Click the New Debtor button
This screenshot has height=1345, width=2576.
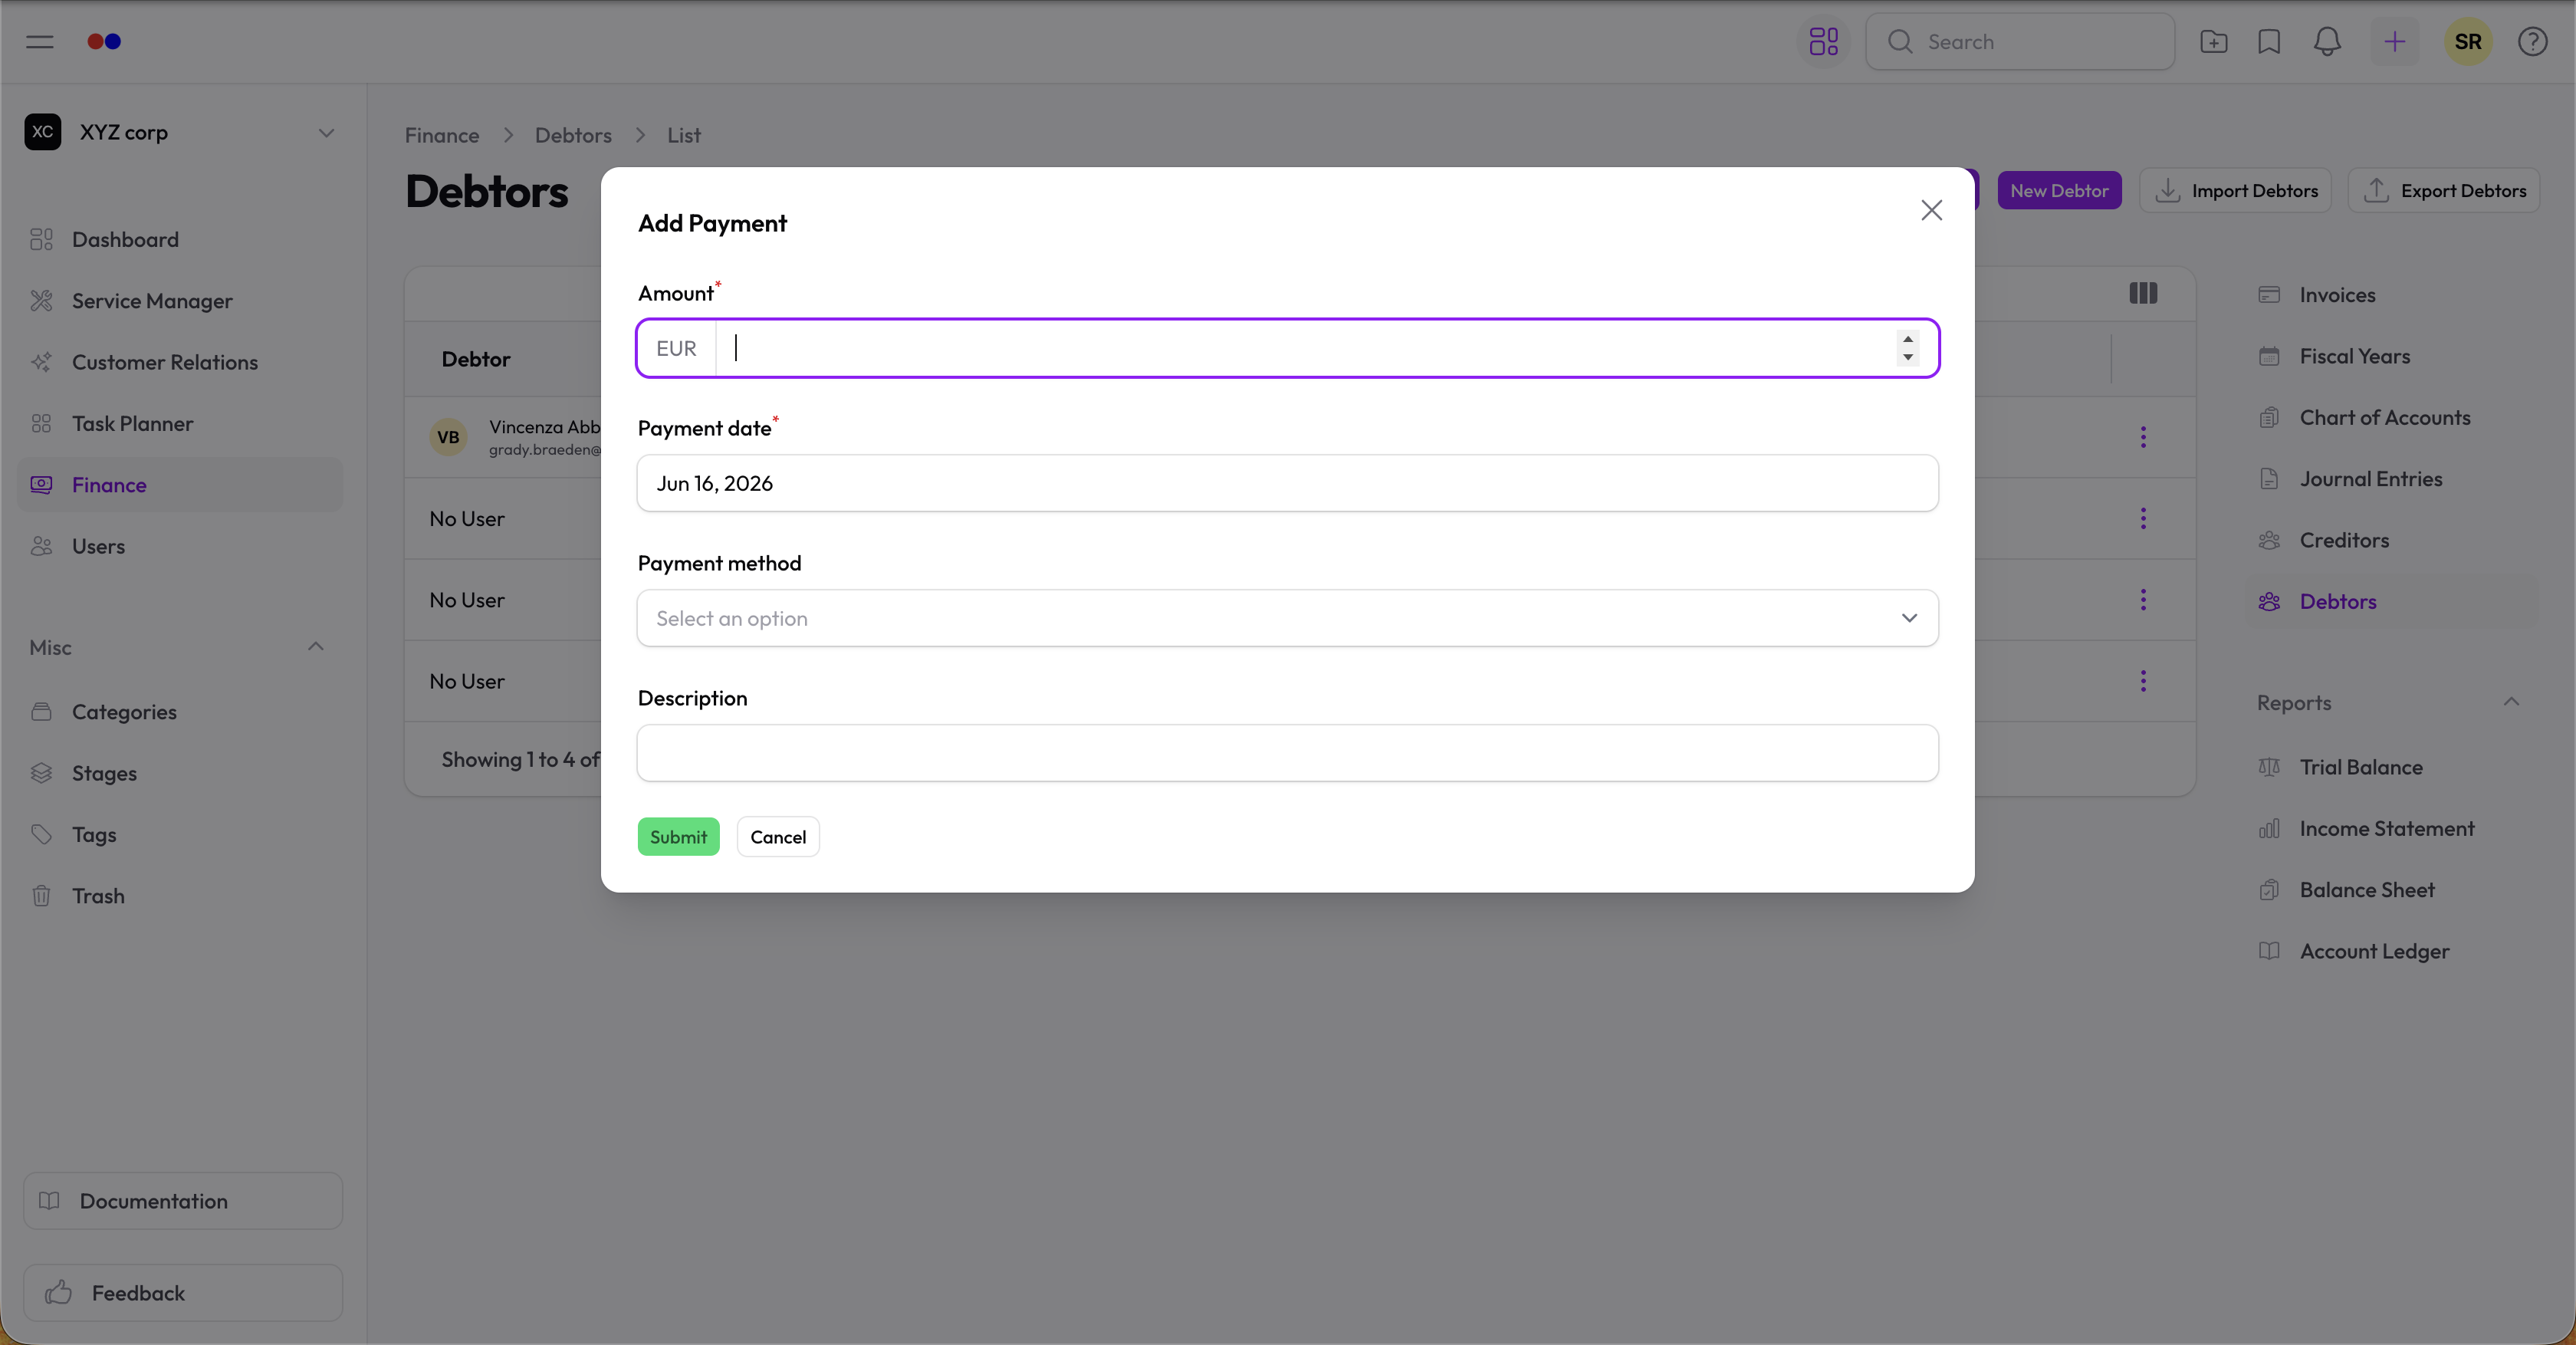tap(2059, 191)
